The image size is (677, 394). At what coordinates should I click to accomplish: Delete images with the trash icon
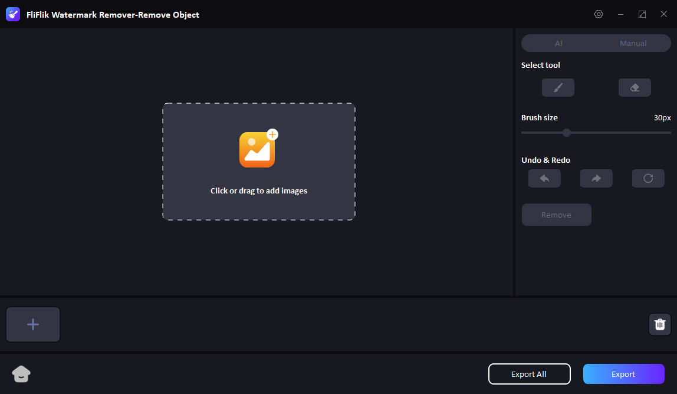click(x=660, y=324)
